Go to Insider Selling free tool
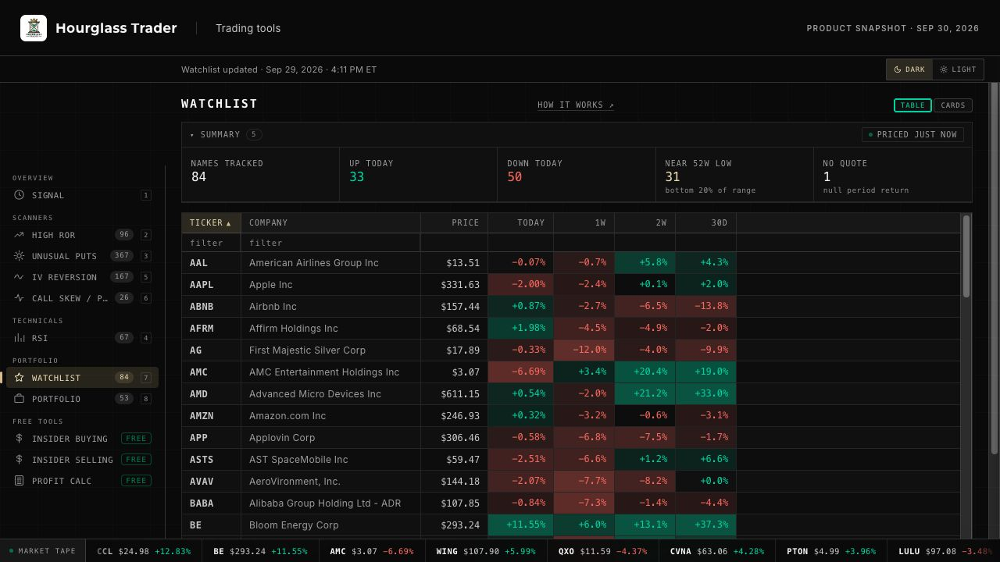The width and height of the screenshot is (1000, 562). (x=82, y=460)
